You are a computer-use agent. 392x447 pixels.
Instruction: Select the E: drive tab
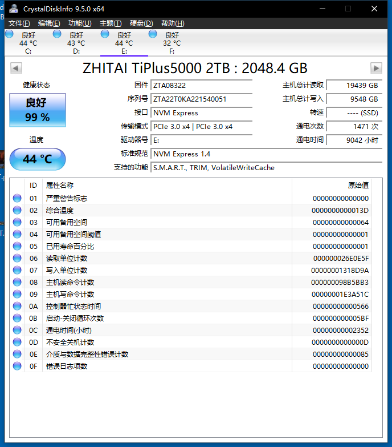(x=124, y=43)
